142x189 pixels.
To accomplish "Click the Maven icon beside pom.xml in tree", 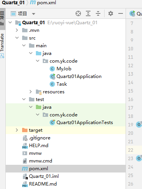I will point(25,169).
